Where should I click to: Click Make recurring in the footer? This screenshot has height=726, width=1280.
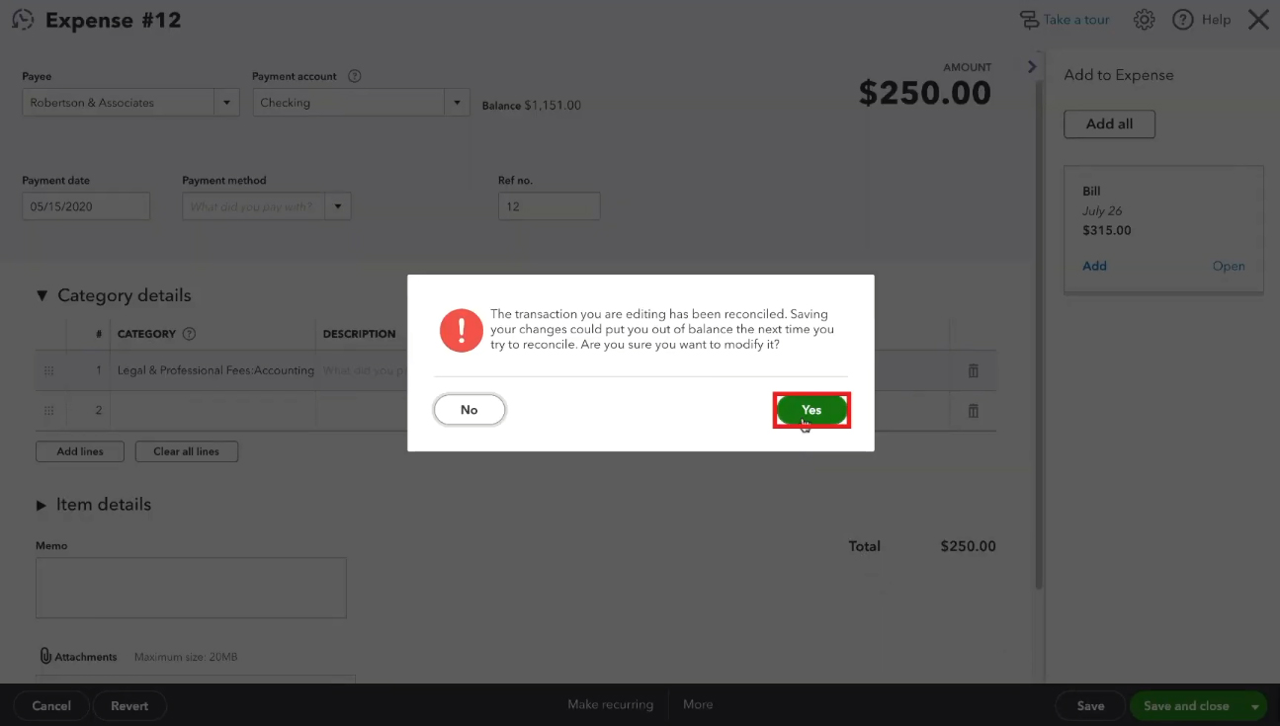610,704
